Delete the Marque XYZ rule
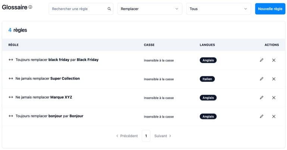The width and height of the screenshot is (287, 150). pos(274,98)
